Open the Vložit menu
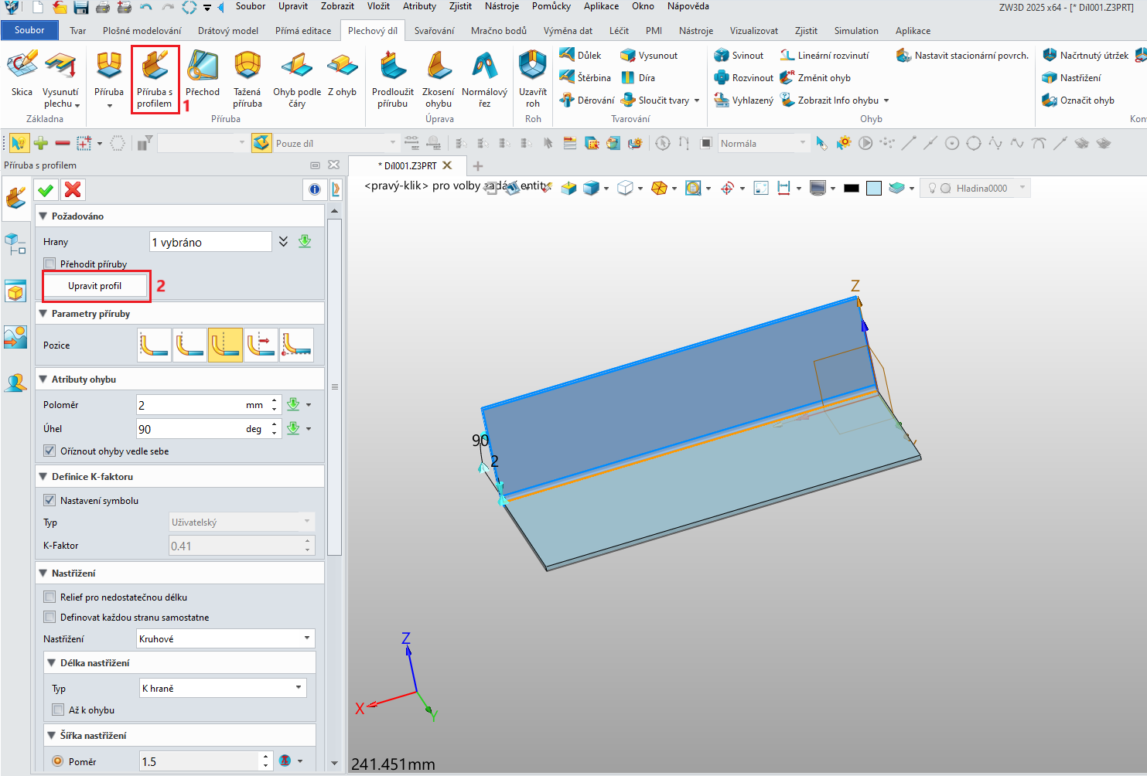This screenshot has width=1147, height=776. [378, 6]
